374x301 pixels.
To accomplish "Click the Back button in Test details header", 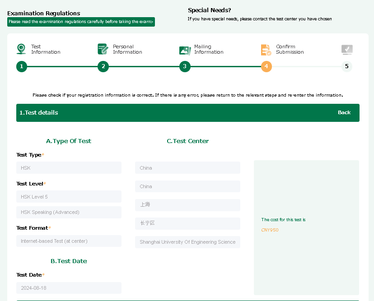I will [x=344, y=112].
